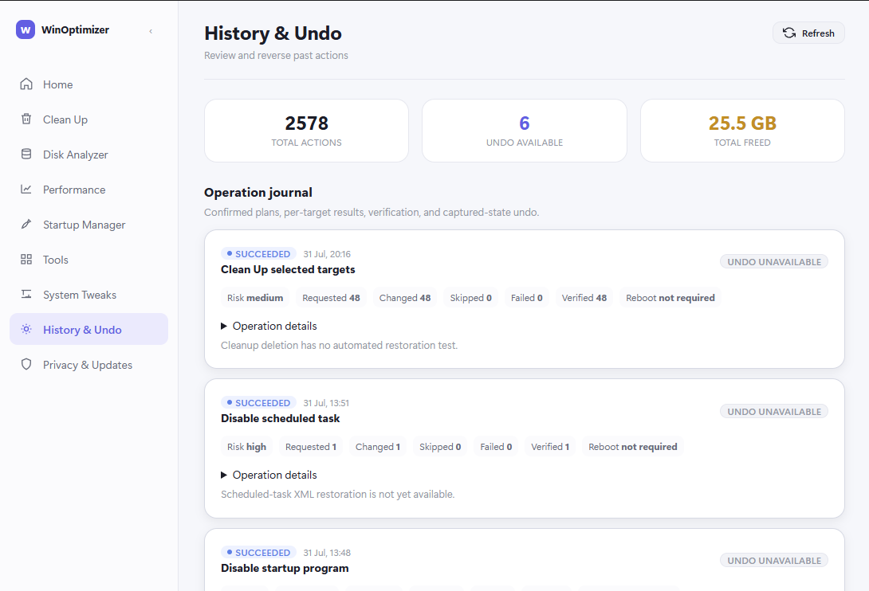
Task: Click 'Cleanup deletion has no automated restoration test' note
Action: pyautogui.click(x=339, y=345)
